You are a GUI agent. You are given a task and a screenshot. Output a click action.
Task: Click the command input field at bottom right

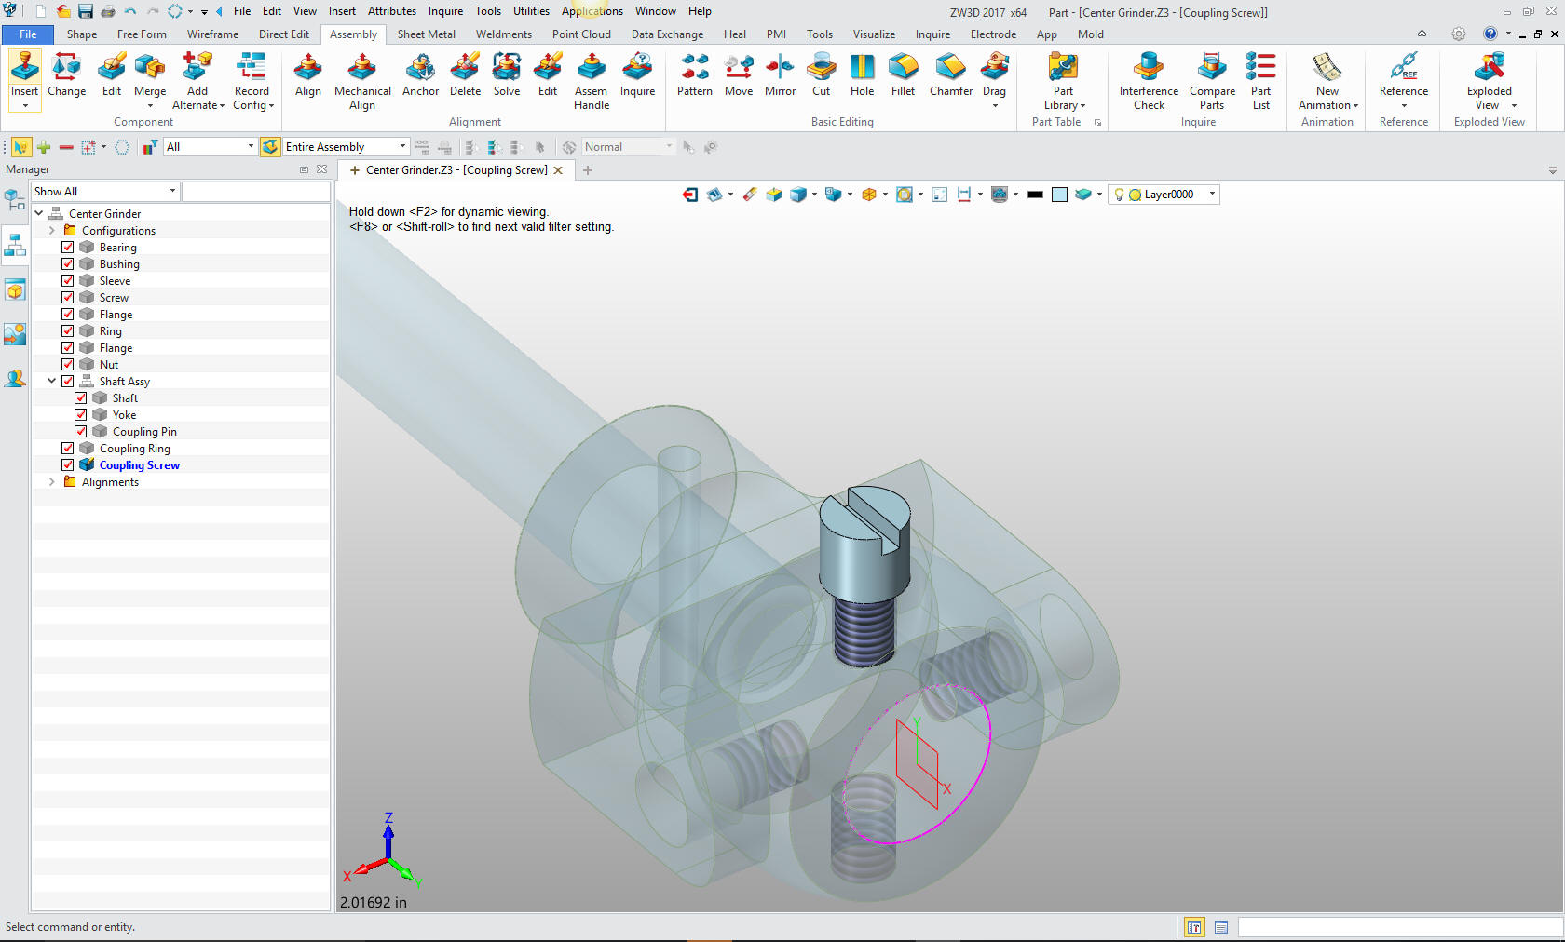coord(1400,927)
